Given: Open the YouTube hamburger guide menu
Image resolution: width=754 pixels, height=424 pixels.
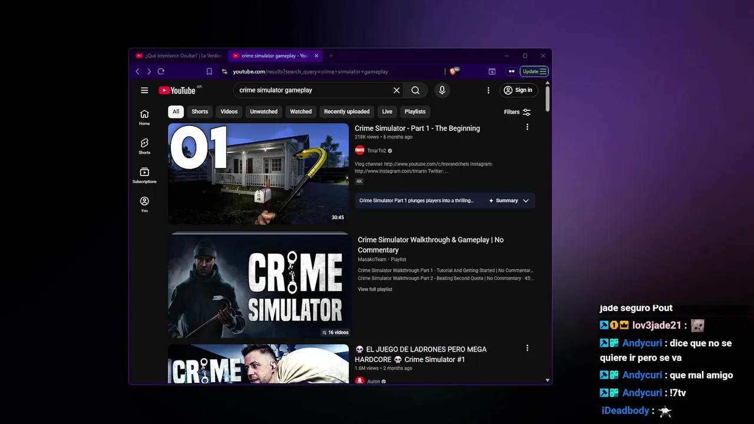Looking at the screenshot, I should click(x=144, y=90).
